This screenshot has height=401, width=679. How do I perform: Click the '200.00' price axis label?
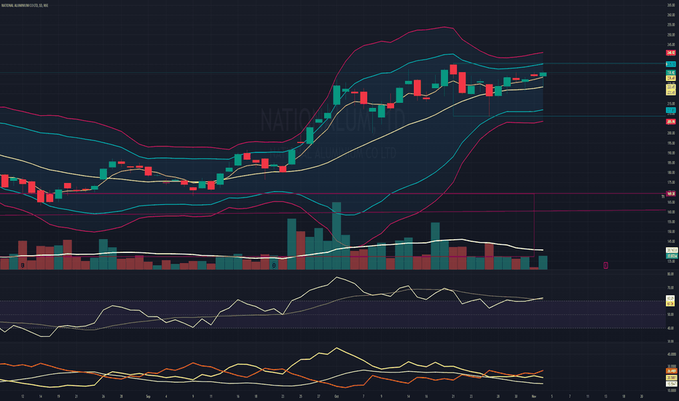point(671,133)
